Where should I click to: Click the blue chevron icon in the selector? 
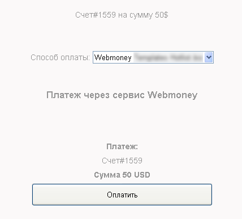(209, 57)
